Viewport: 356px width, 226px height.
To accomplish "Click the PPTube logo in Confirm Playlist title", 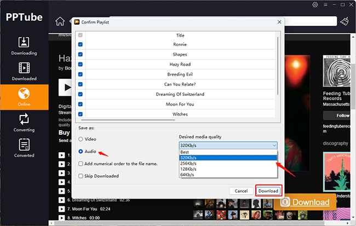I will point(77,22).
